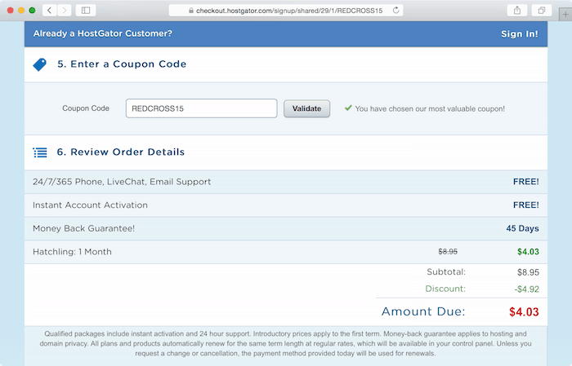This screenshot has height=366, width=572.
Task: Click the green macOS fullscreen window button
Action: coord(32,10)
